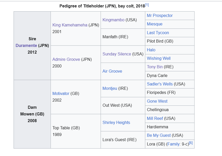This screenshot has width=222, height=156.
Task: Follow the Motivator link
Action: [61, 94]
